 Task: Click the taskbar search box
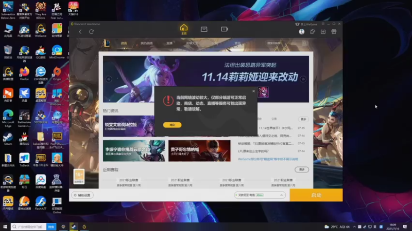pos(29,227)
